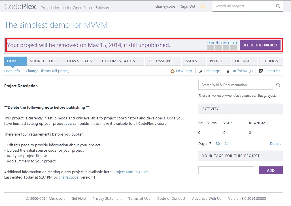Image resolution: width=291 pixels, height=206 pixels.
Task: Open the charleycode profile in header
Action: (x=165, y=6)
